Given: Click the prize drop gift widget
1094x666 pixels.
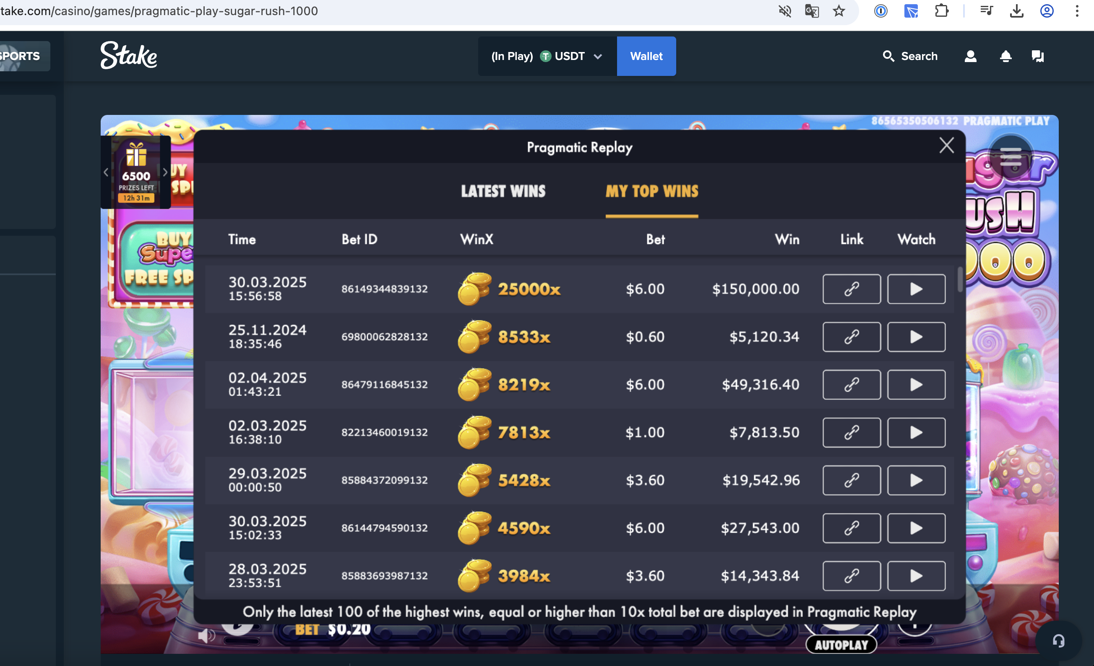Looking at the screenshot, I should (136, 172).
